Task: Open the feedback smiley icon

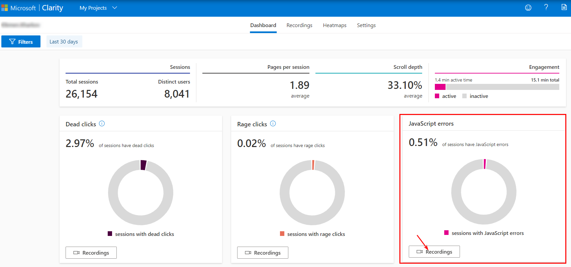Action: click(x=528, y=8)
